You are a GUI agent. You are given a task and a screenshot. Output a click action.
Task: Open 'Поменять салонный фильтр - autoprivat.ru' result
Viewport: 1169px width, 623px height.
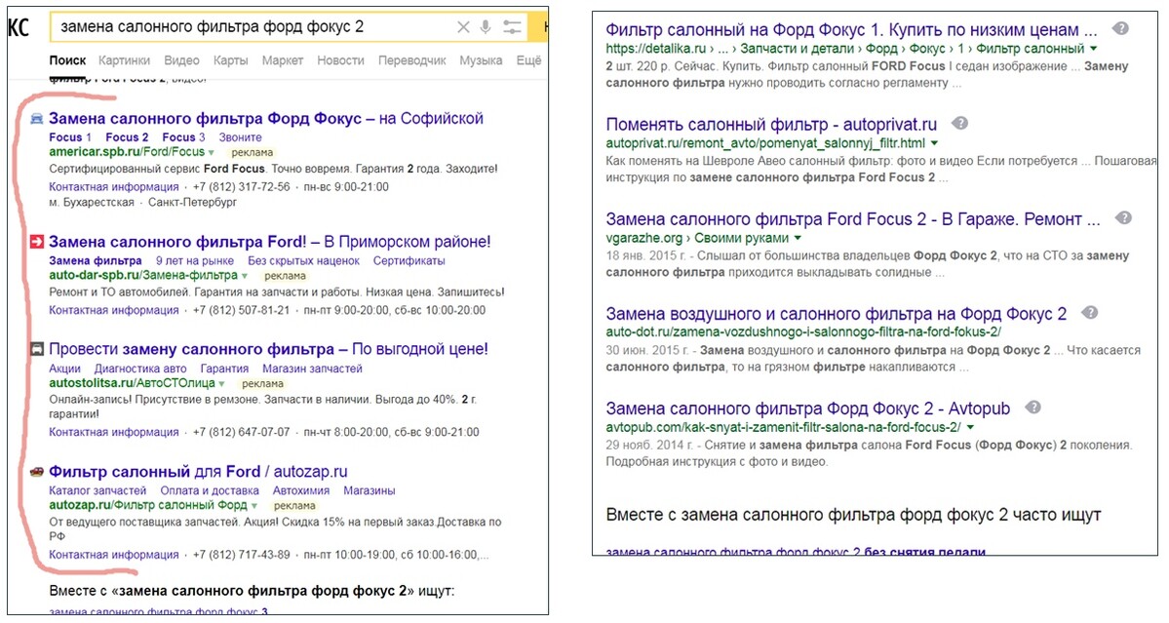point(771,125)
